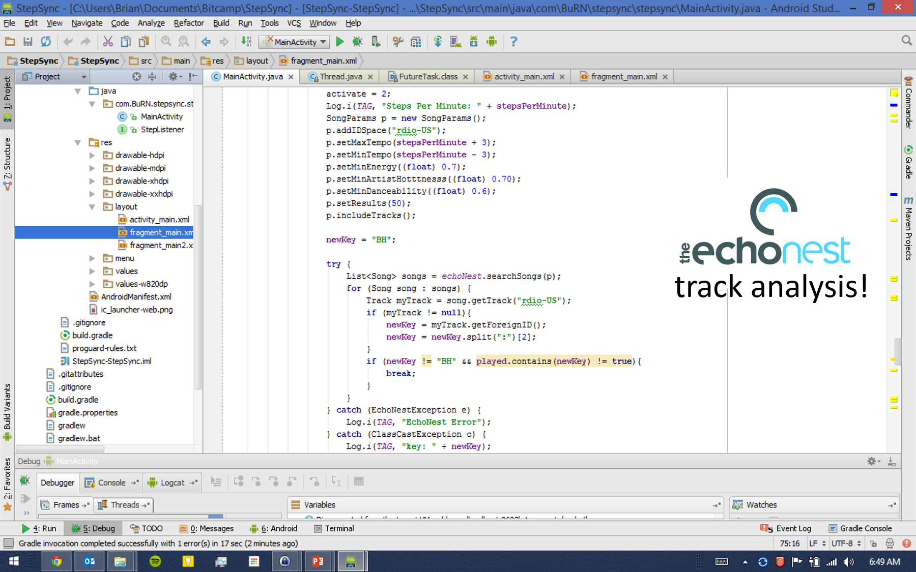The image size is (916, 572).
Task: Toggle the Maven Projects side panel
Action: 908,228
